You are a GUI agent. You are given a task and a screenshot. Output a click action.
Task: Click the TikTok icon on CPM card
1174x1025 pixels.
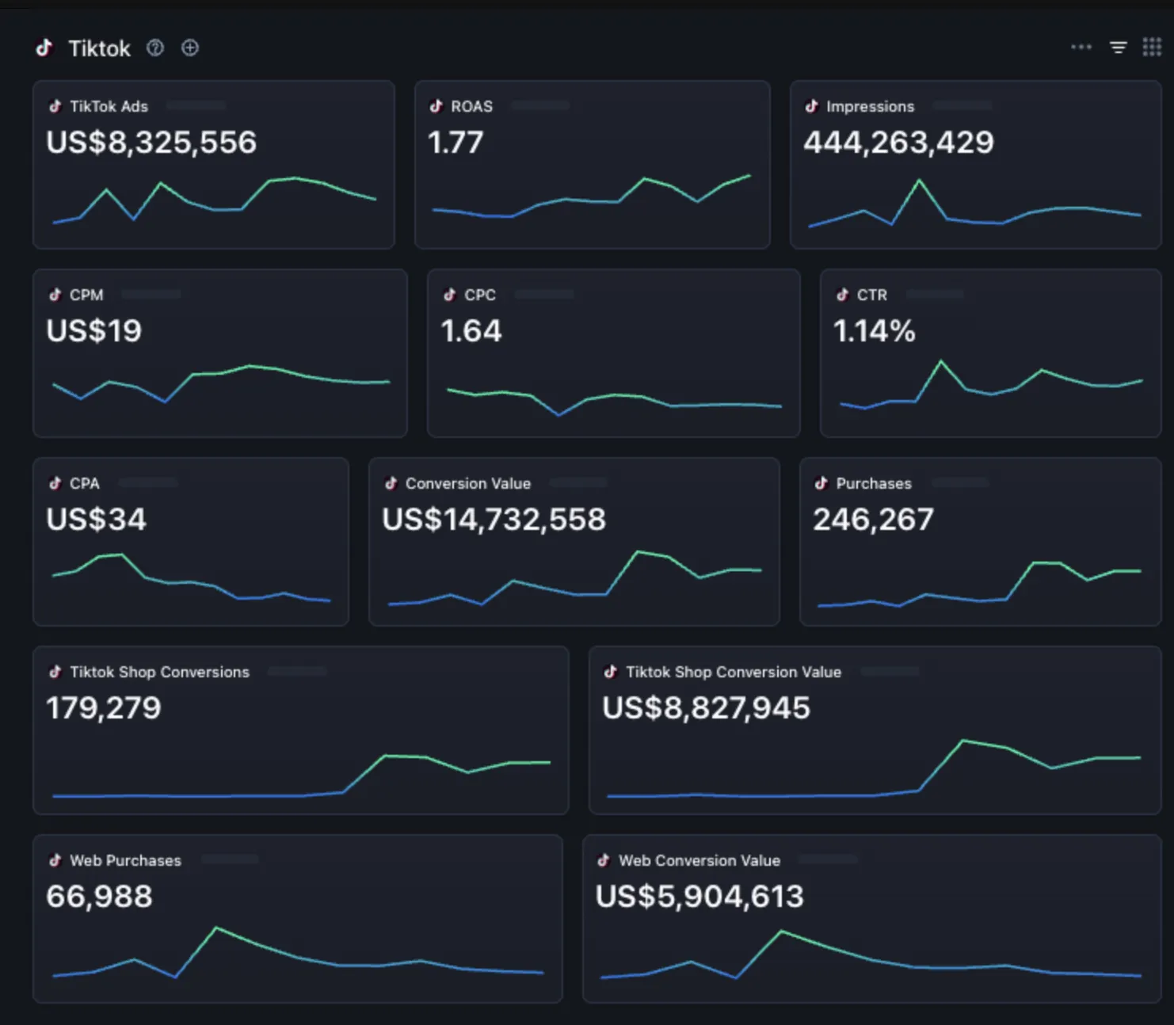(55, 295)
